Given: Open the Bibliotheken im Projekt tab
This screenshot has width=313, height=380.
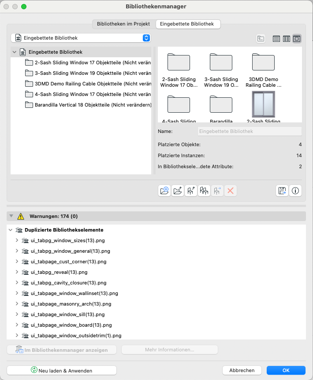Looking at the screenshot, I should coord(123,24).
